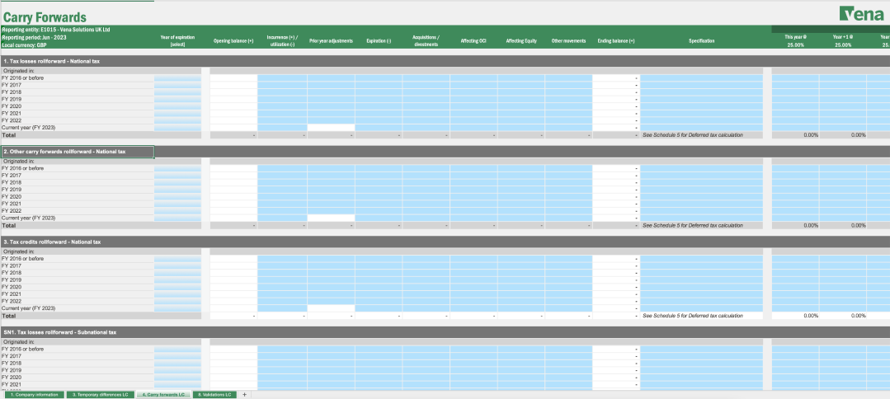
Task: Click See Schedule 5 note in other carry forwards total
Action: coord(693,225)
